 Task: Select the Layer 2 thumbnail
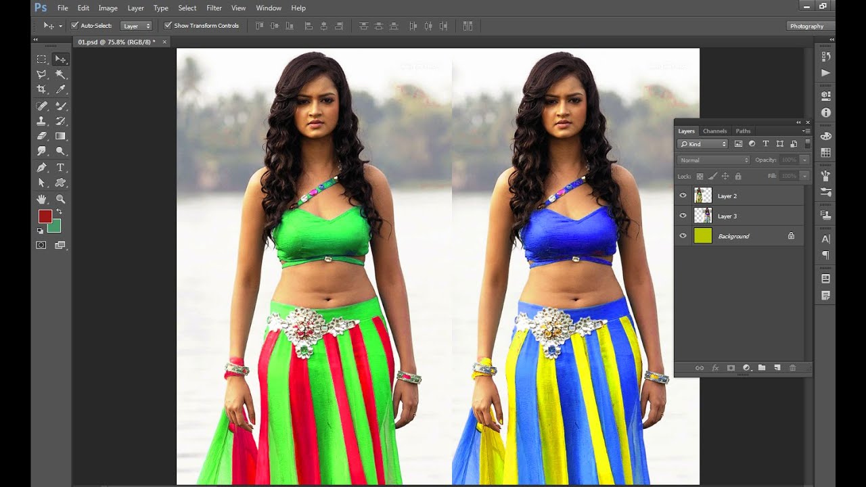(703, 195)
